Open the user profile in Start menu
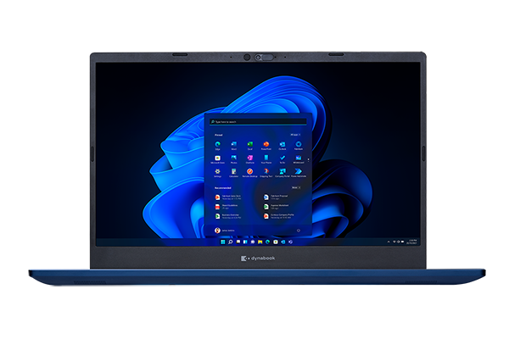Image resolution: width=509 pixels, height=339 pixels. (x=225, y=231)
